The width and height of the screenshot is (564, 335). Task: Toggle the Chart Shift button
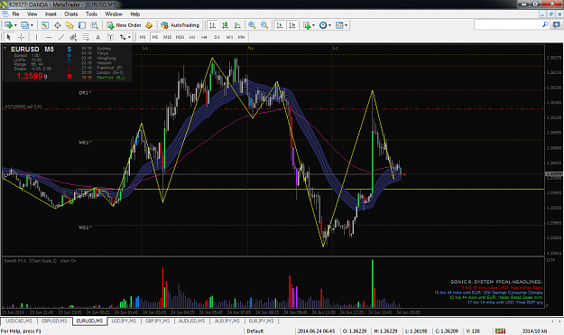point(292,25)
